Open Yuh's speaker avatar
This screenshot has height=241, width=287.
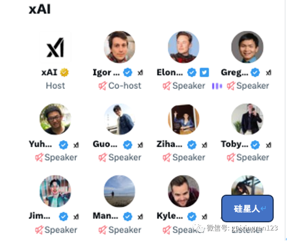point(55,119)
